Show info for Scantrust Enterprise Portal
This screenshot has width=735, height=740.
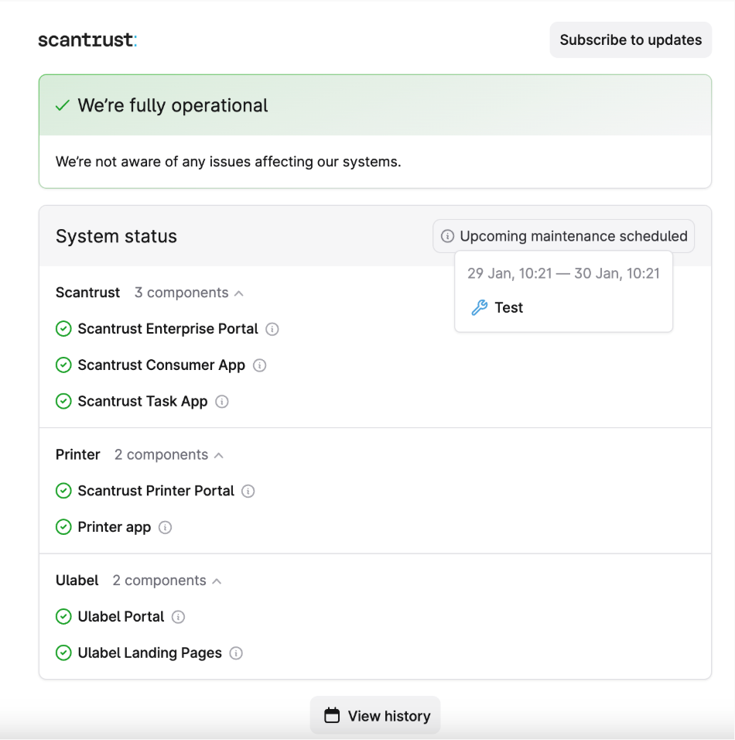[272, 329]
